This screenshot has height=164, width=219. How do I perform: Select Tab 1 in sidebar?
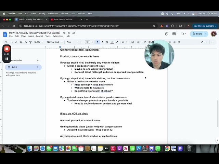[x=23, y=67]
